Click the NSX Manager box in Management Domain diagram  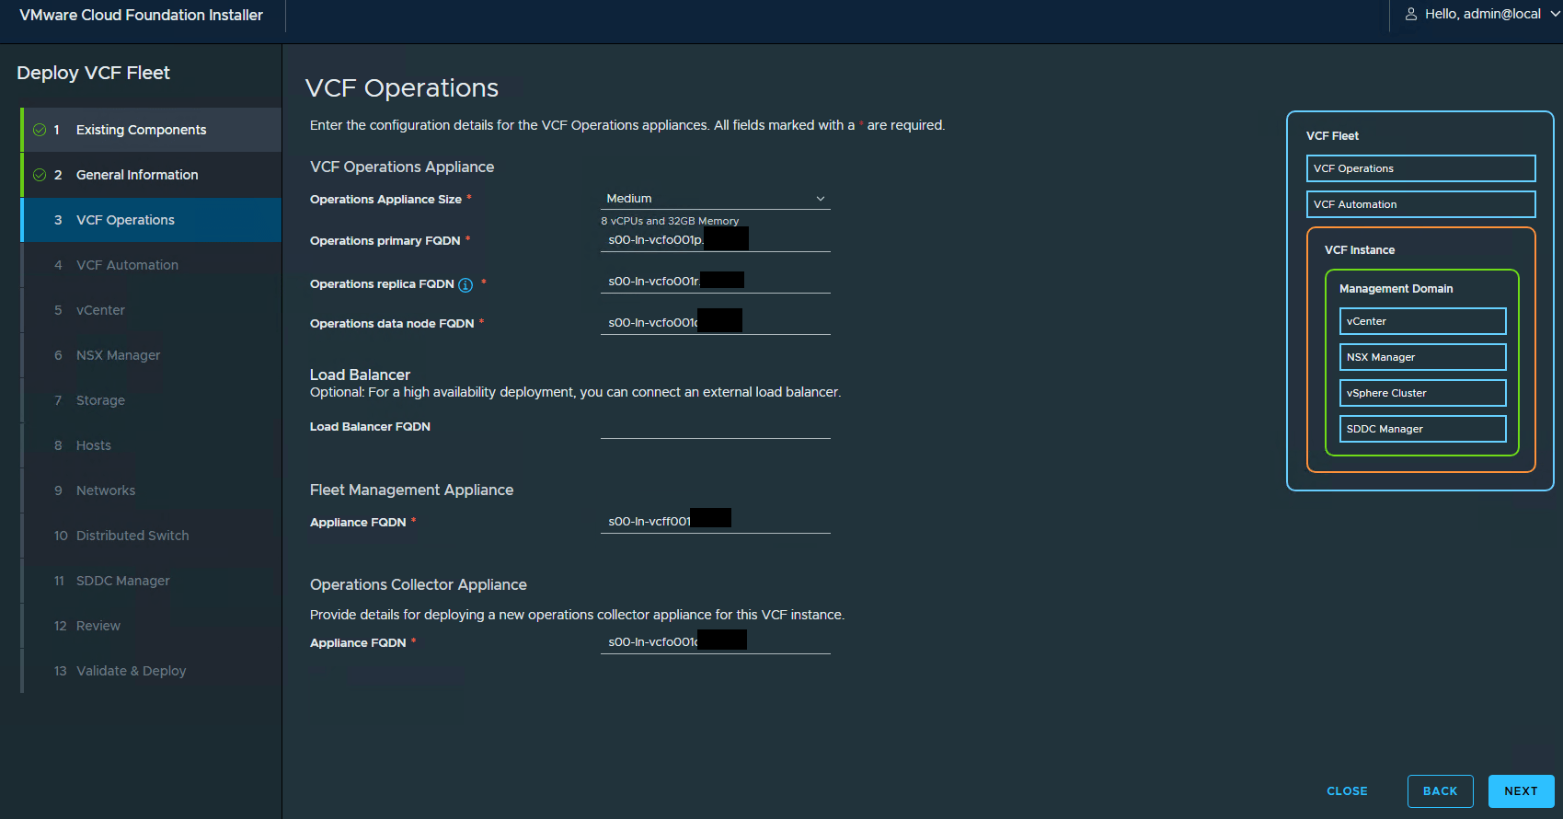pyautogui.click(x=1422, y=357)
